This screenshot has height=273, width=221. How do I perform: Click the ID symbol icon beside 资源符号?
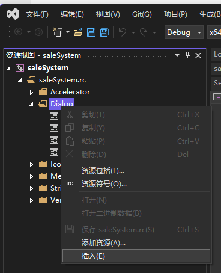pyautogui.click(x=70, y=183)
